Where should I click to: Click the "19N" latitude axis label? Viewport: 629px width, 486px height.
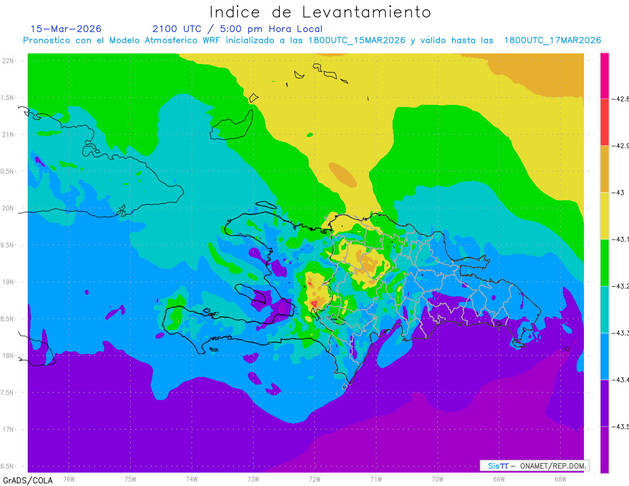[x=8, y=282]
